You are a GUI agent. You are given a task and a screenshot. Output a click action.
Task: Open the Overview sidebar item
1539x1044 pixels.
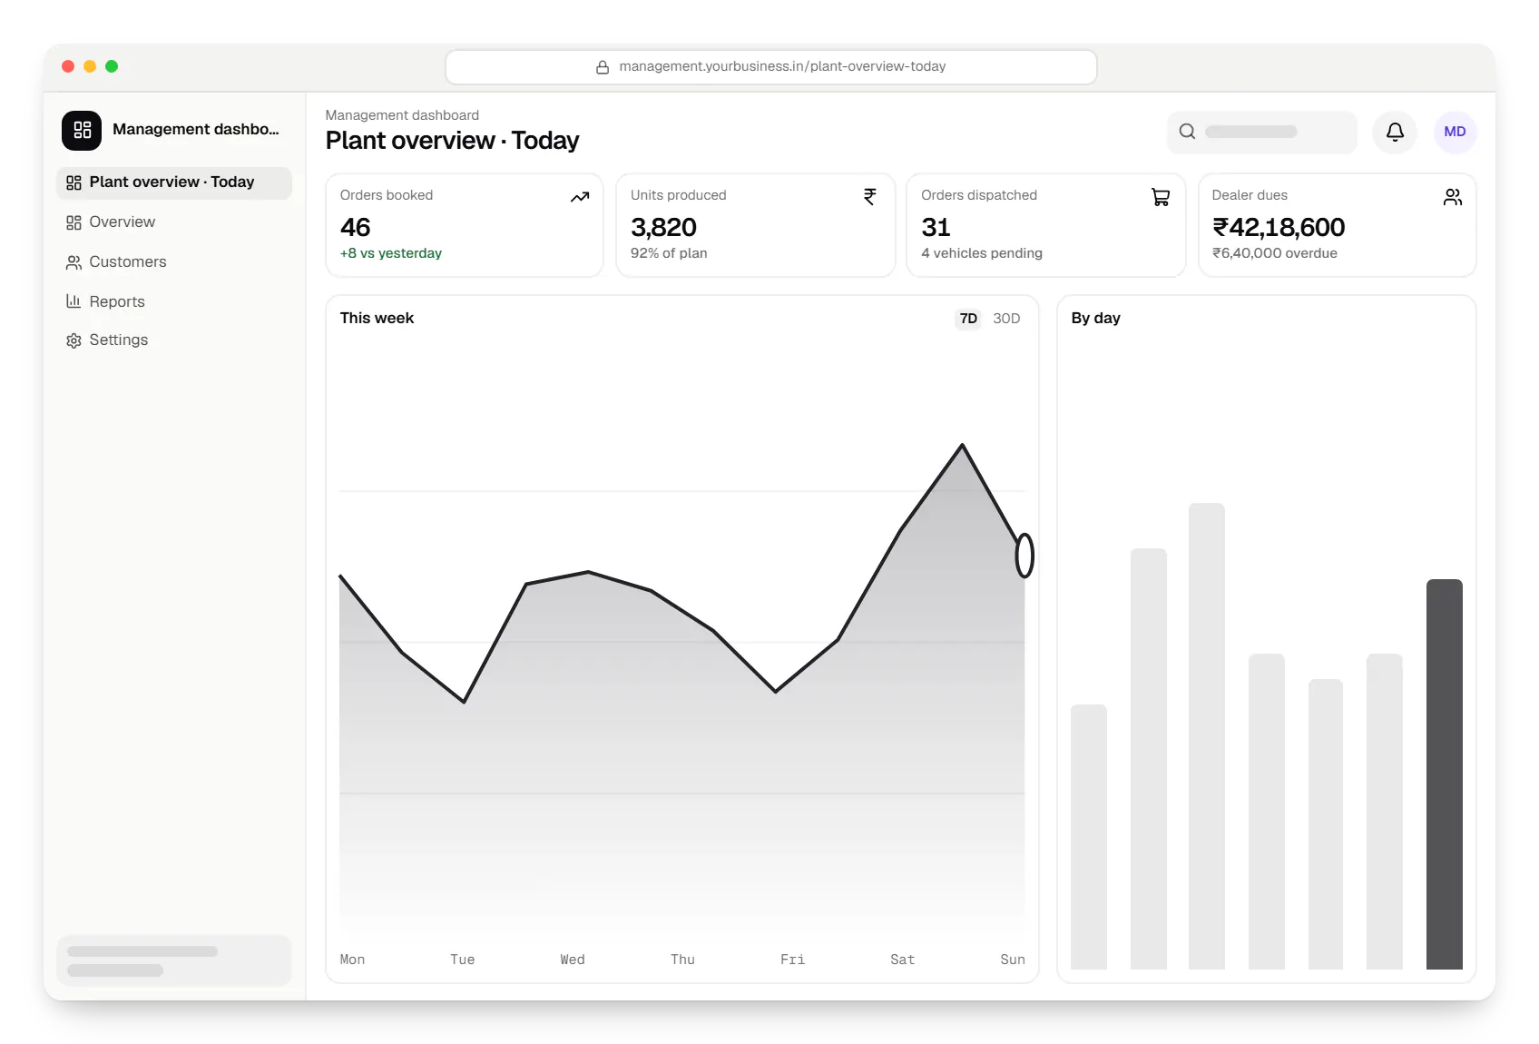click(174, 222)
